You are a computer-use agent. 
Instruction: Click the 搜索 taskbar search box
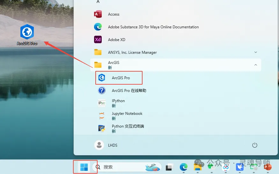tap(127, 167)
